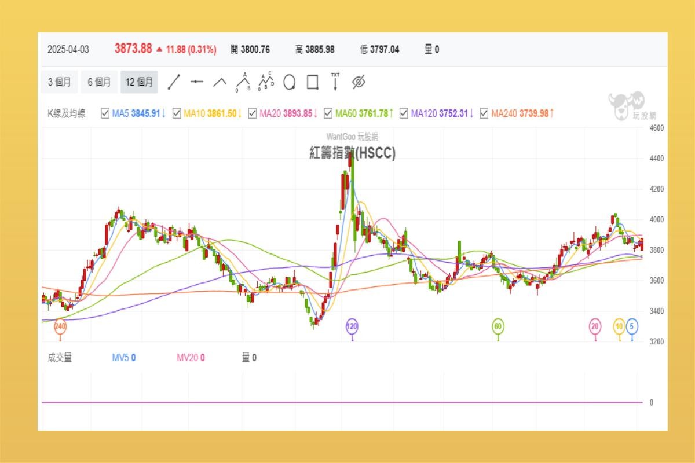Viewport: 695px width, 463px height.
Task: Click the 4600 price axis label
Action: (x=656, y=128)
